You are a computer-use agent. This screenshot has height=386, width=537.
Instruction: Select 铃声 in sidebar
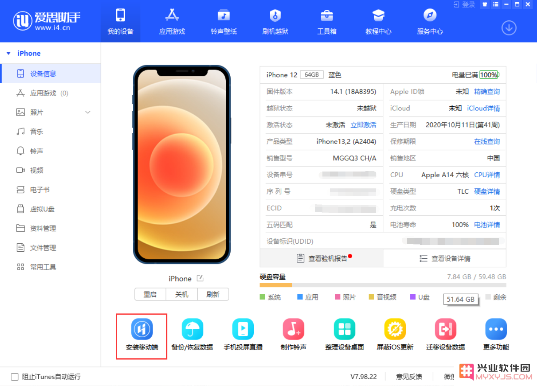[50, 151]
